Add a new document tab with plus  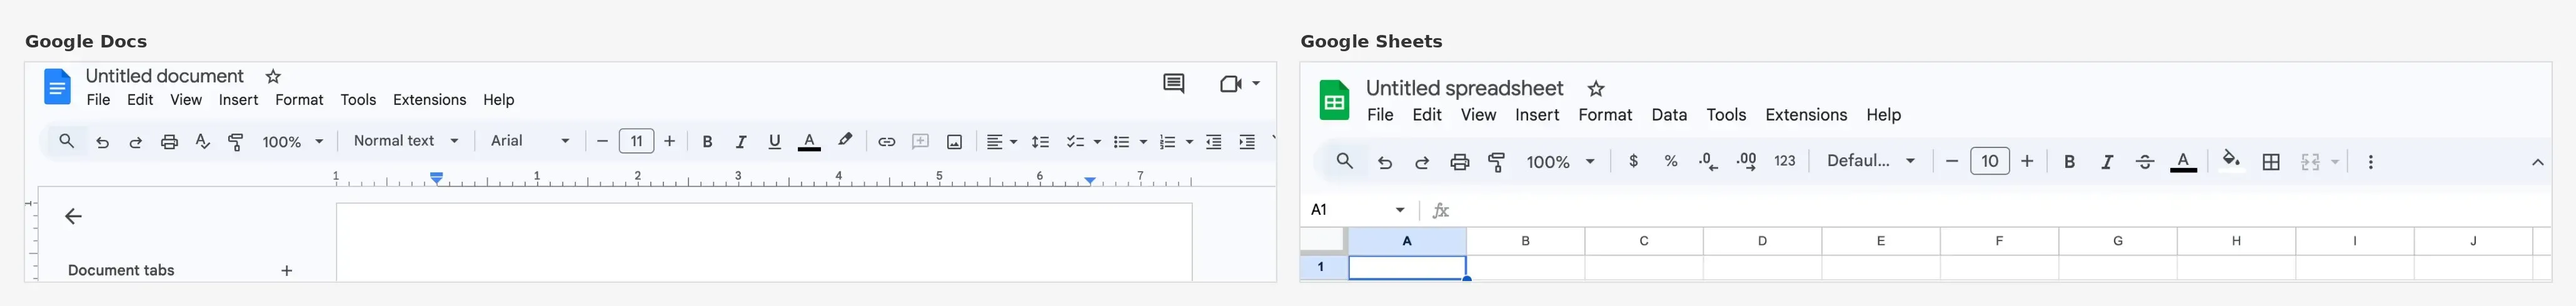click(x=287, y=271)
